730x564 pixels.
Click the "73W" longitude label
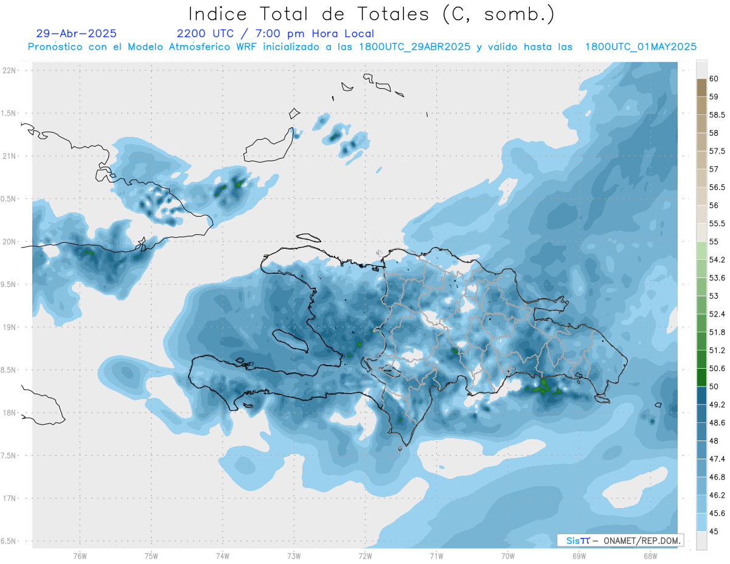coord(294,556)
